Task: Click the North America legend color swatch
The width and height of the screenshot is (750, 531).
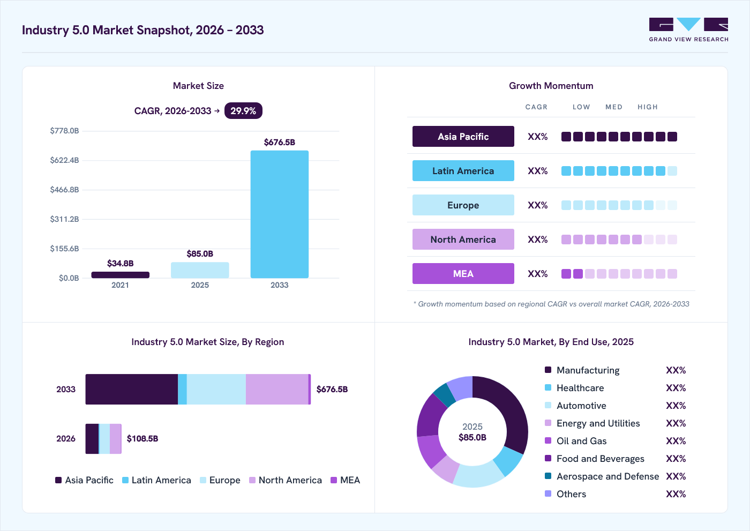Action: click(252, 480)
